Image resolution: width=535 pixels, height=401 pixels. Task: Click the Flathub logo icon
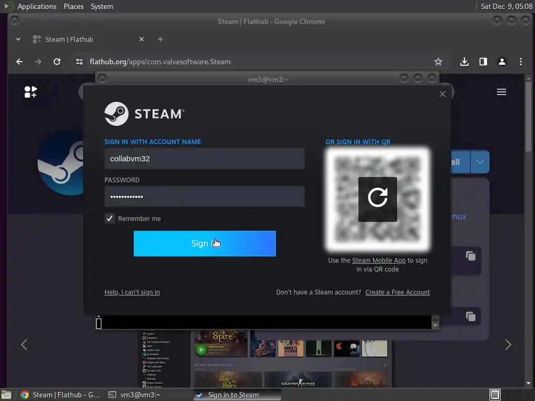[31, 92]
